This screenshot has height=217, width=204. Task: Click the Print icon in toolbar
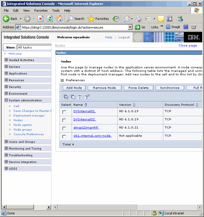tap(138, 19)
